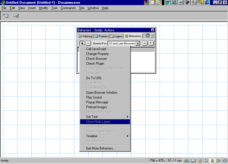Choose Call JavaScript from the actions menu
Screen dimensions: 228x164
[x=105, y=49]
